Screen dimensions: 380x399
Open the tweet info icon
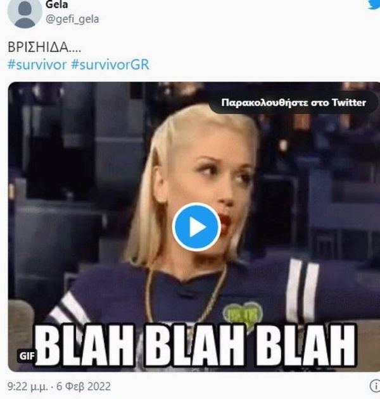tap(375, 386)
